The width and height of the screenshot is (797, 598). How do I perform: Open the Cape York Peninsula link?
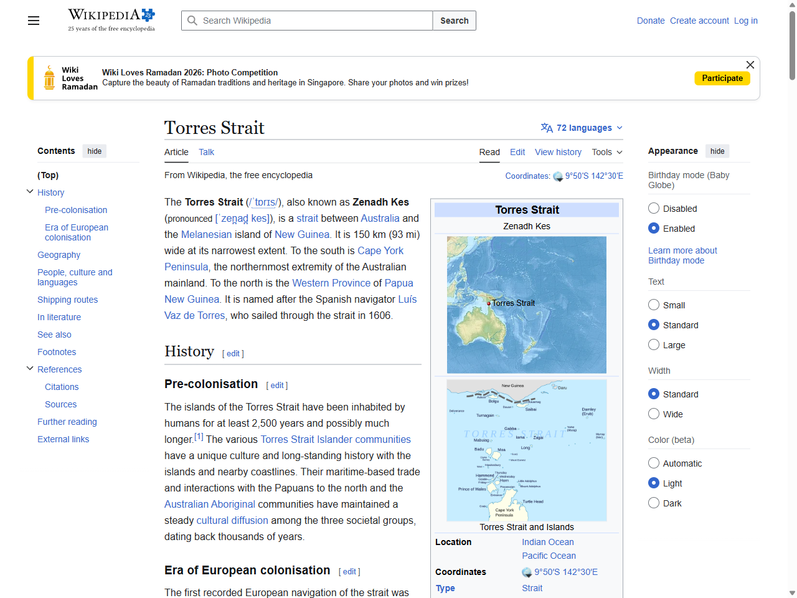380,250
